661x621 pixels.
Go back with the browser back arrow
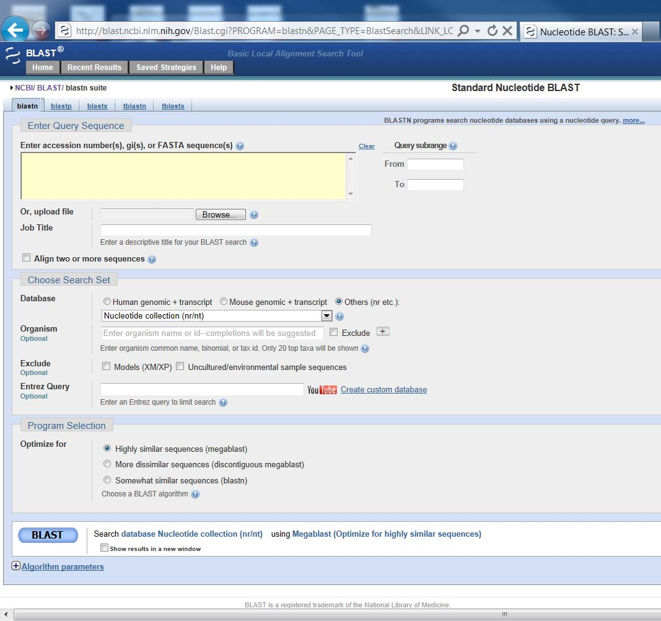(x=15, y=30)
